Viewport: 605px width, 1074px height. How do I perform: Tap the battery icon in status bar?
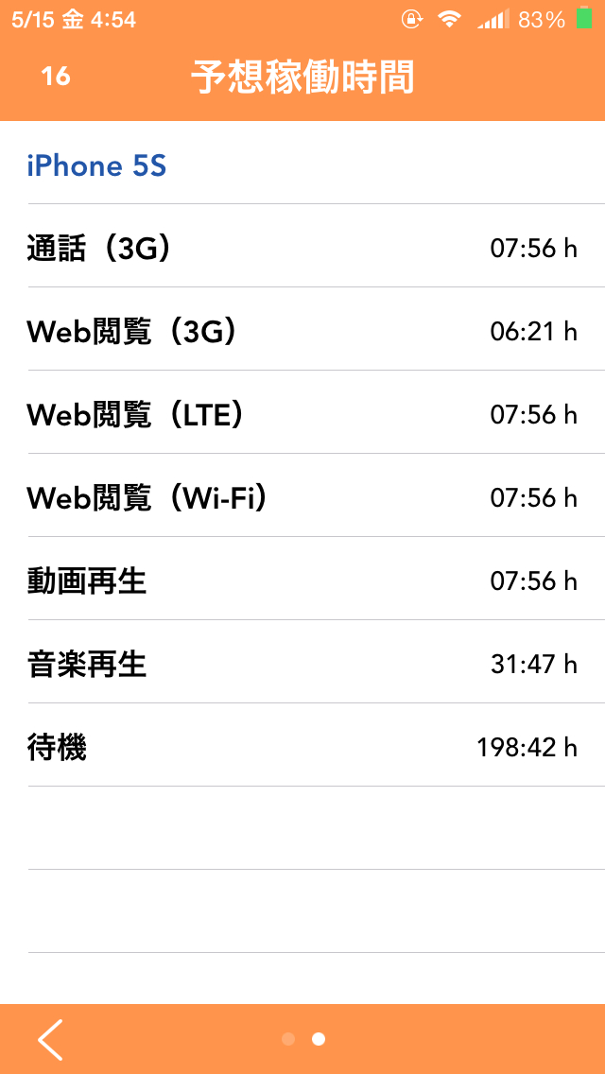tap(584, 19)
